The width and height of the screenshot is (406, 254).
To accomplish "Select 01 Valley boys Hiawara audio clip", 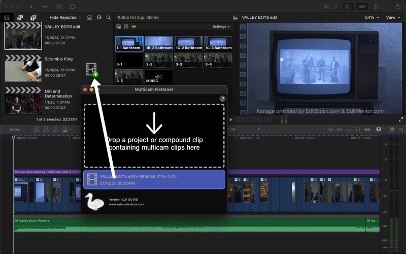I will pyautogui.click(x=189, y=225).
